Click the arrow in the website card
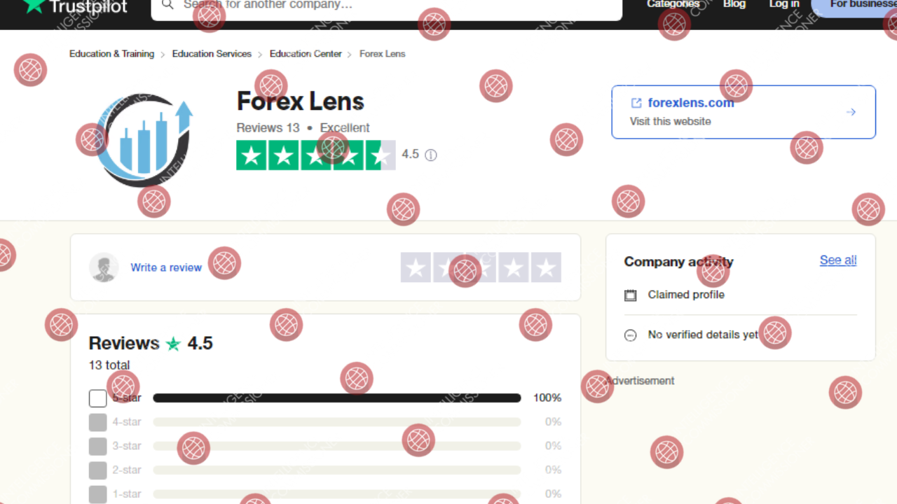The image size is (897, 504). (x=851, y=112)
